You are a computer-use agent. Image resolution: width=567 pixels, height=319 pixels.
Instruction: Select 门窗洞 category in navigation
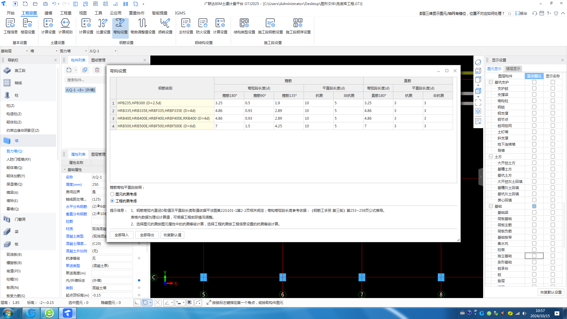coord(28,219)
